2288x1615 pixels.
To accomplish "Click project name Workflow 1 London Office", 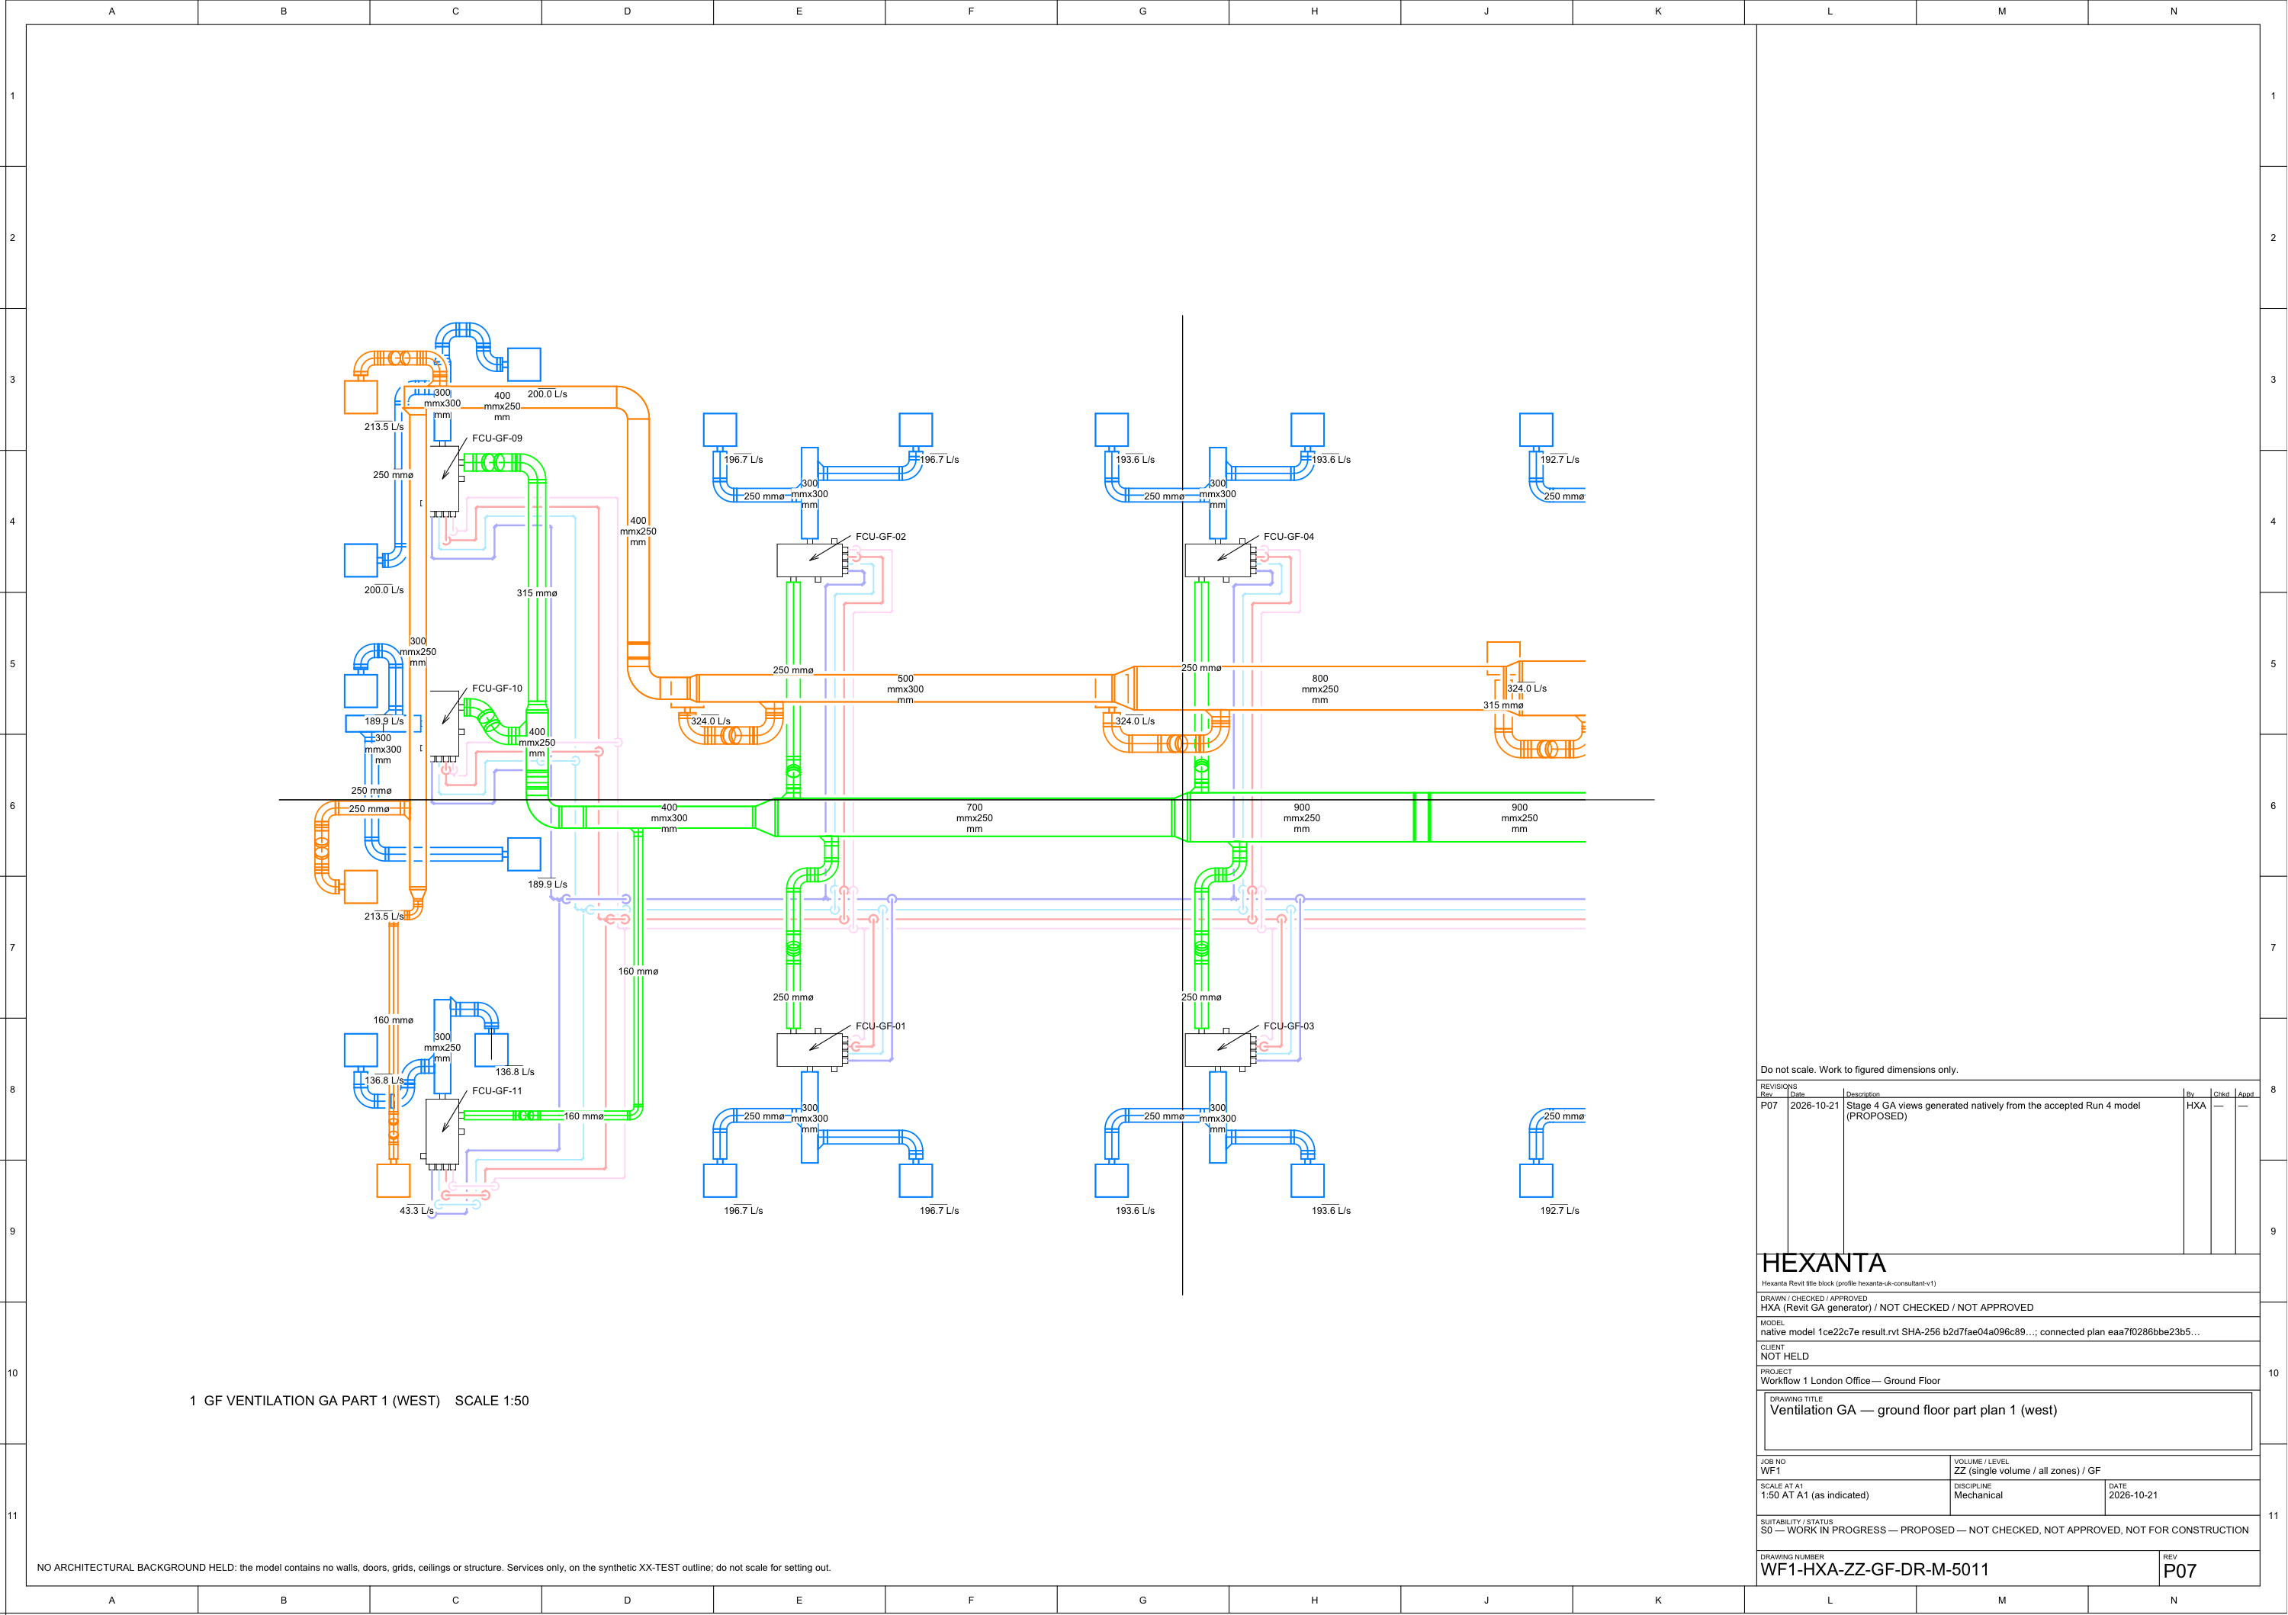I will pyautogui.click(x=1849, y=1381).
